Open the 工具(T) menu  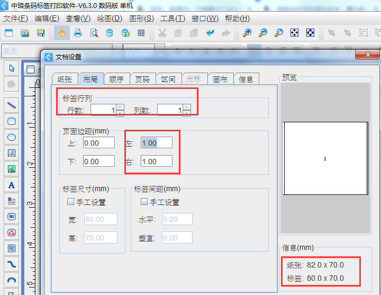[x=173, y=18]
